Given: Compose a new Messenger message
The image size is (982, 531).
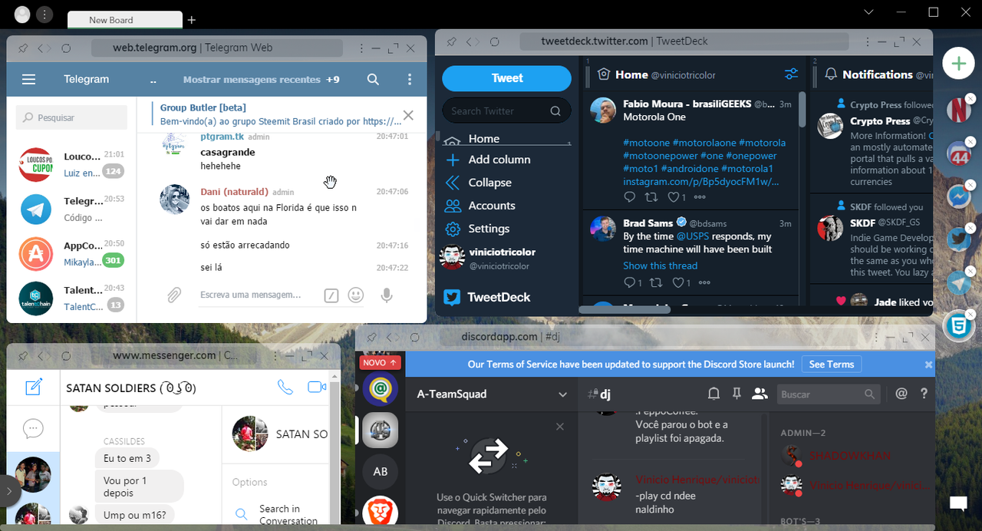Looking at the screenshot, I should 33,387.
